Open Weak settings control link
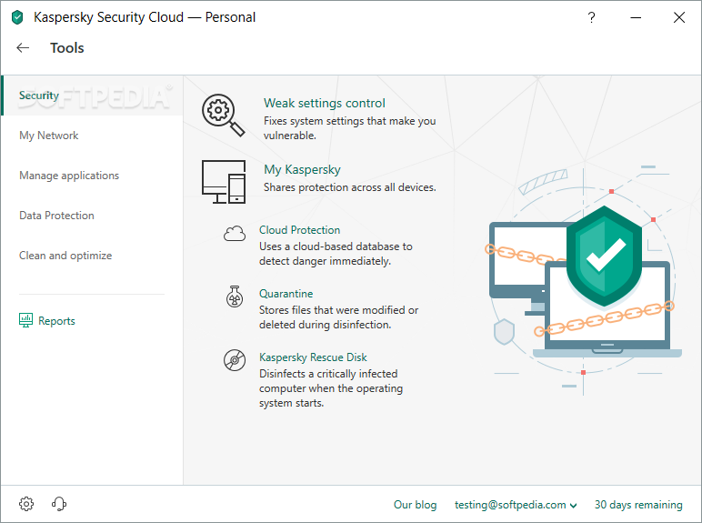 pos(324,103)
